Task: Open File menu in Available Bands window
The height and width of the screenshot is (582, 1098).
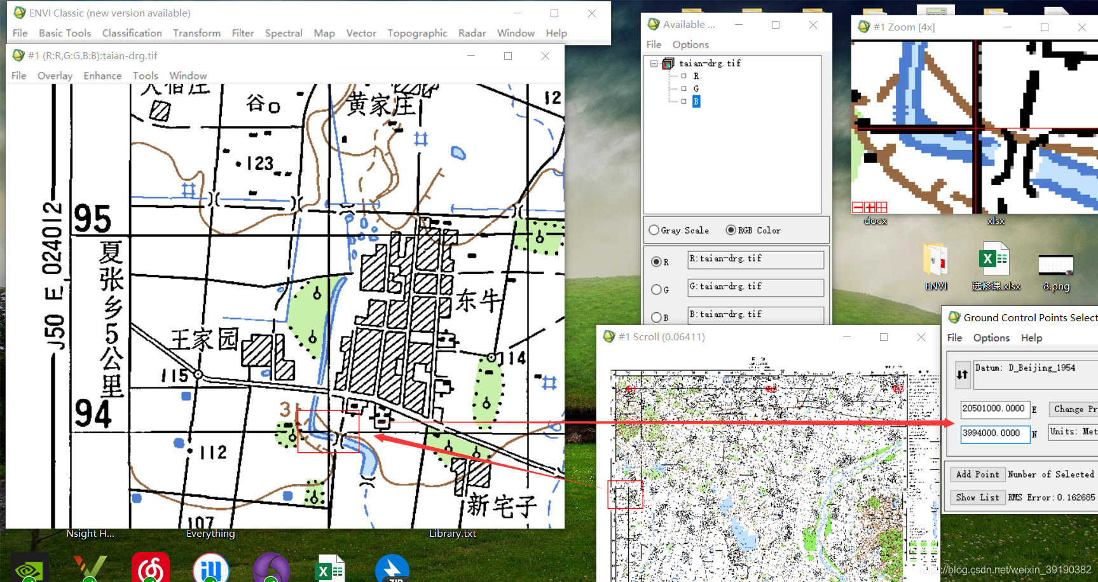Action: coord(654,45)
